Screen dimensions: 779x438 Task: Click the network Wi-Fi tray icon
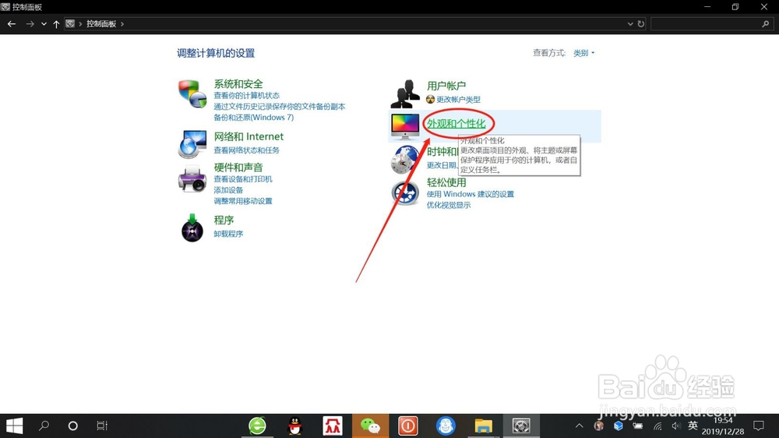[657, 426]
